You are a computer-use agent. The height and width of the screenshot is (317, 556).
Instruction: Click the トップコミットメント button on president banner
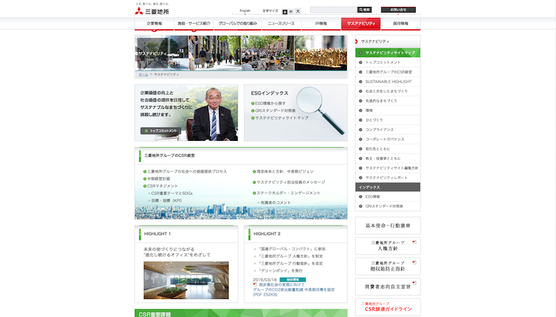tap(161, 131)
